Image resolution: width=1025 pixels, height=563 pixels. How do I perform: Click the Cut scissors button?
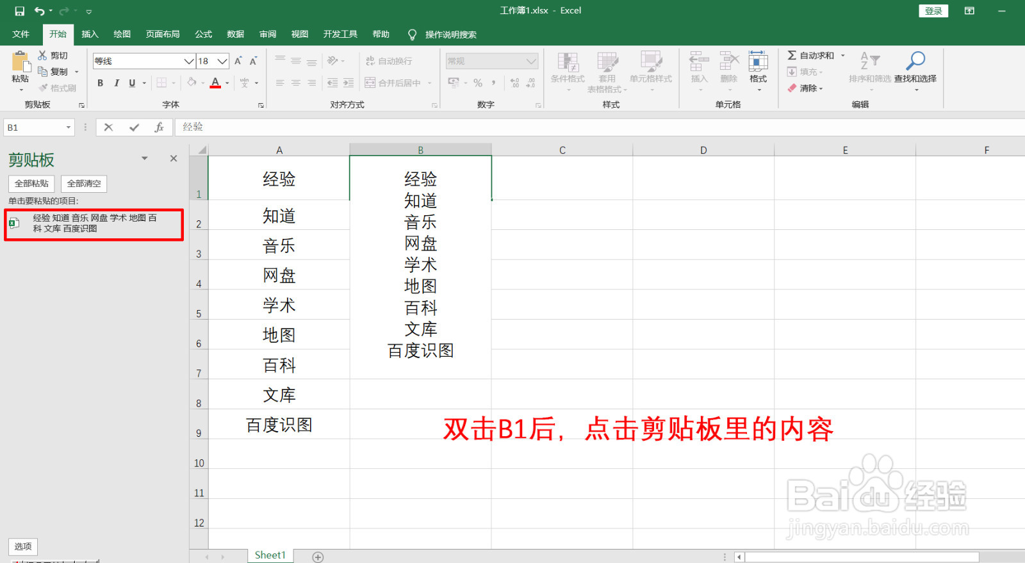pyautogui.click(x=53, y=56)
